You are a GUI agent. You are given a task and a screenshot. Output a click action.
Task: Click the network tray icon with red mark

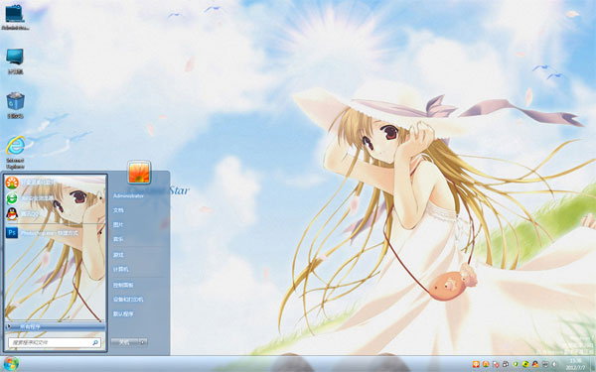496,364
